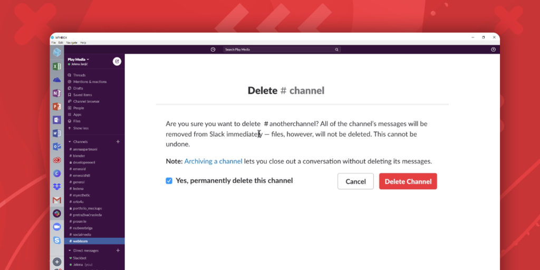Open OneDrive from the app dock

(x=57, y=80)
